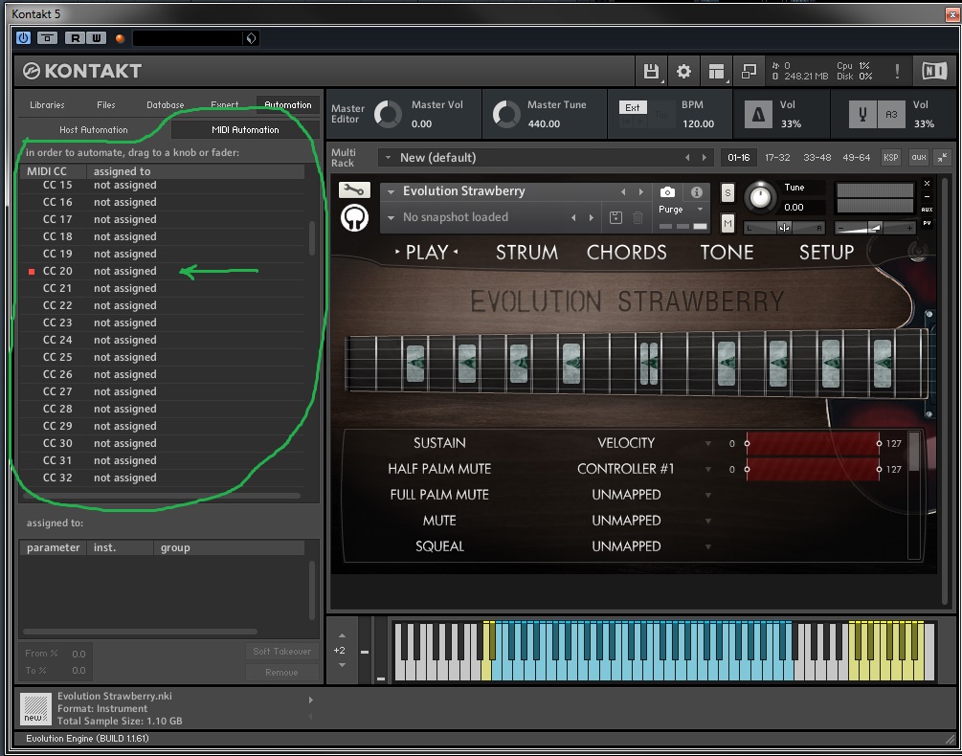Mute the Evolution Strawberry instrument
This screenshot has width=962, height=756.
click(727, 223)
